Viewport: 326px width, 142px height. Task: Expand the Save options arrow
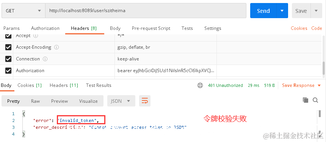(316, 11)
